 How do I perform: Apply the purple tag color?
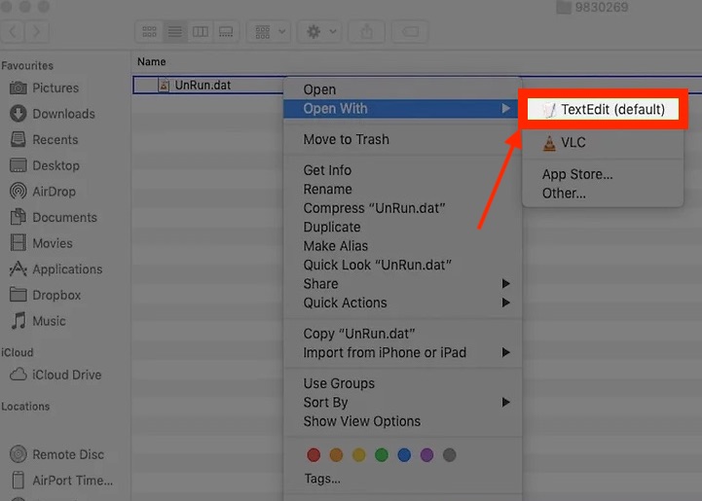coord(426,455)
